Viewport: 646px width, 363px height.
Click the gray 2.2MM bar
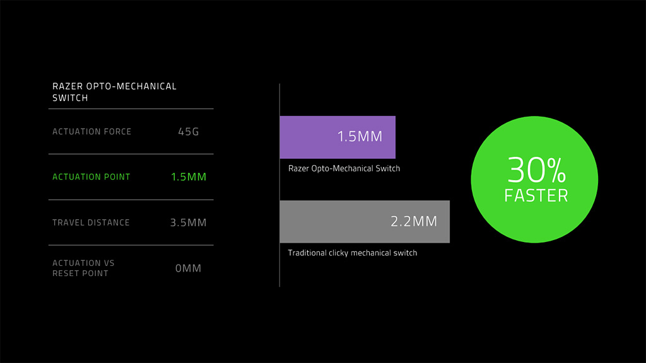pyautogui.click(x=365, y=221)
